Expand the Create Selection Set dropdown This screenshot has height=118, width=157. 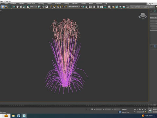coord(74,7)
